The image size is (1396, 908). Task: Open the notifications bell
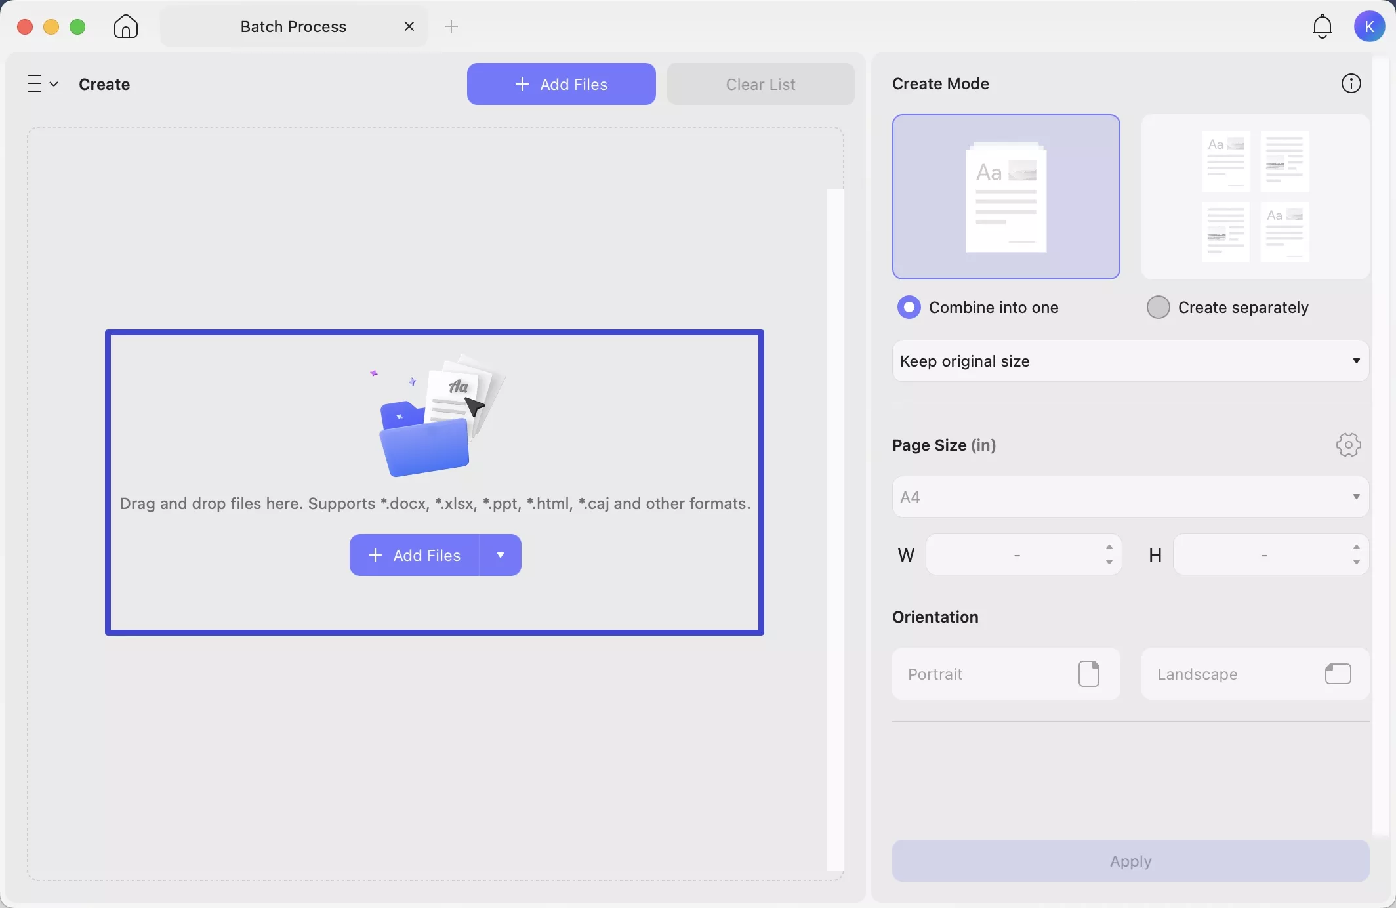[1322, 27]
